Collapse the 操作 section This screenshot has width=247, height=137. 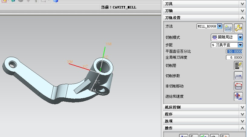click(204, 128)
